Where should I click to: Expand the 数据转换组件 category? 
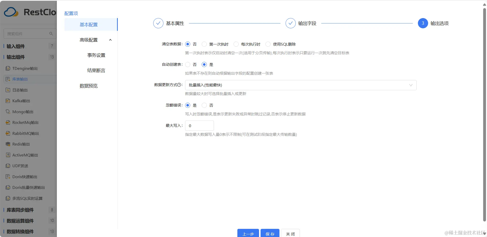[x=20, y=232]
